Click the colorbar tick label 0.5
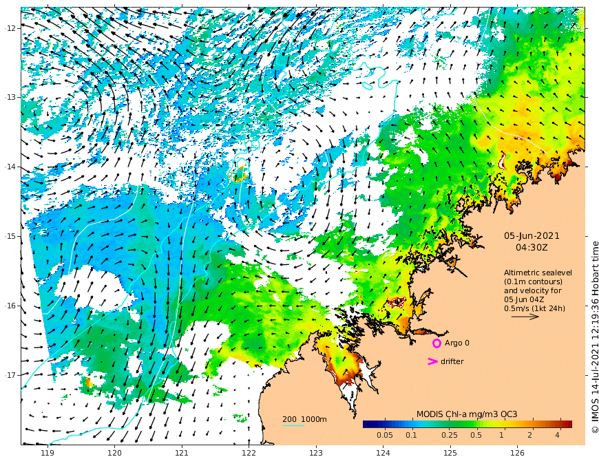 (x=476, y=435)
